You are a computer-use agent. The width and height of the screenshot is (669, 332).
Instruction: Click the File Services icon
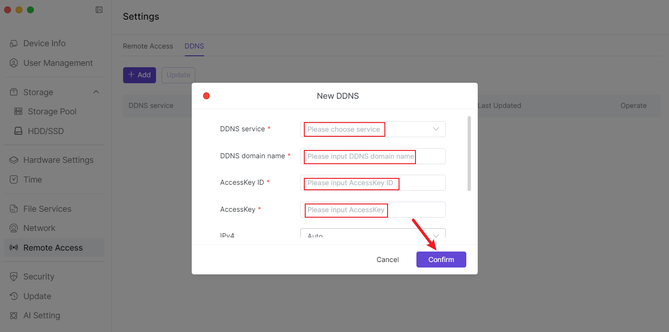[14, 209]
